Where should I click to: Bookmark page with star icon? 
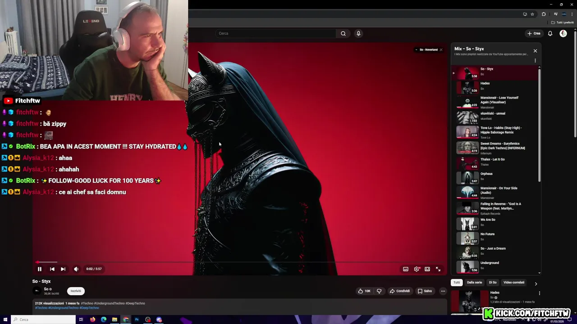[x=532, y=14]
